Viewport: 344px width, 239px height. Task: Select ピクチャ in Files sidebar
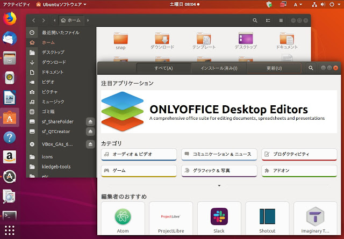(61, 92)
